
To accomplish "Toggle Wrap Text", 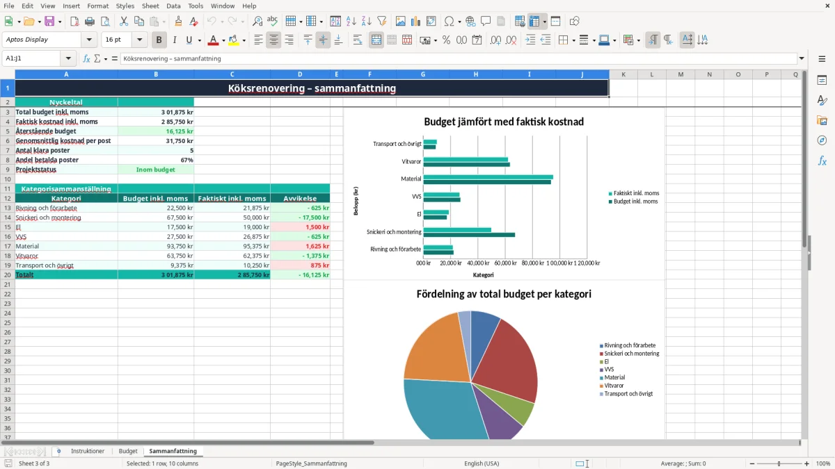I will 358,40.
